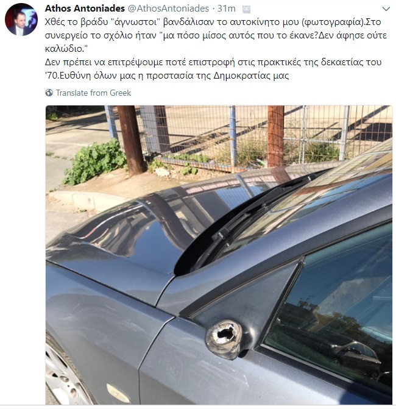Open the tweet permalink via 31m timestamp

[x=227, y=9]
